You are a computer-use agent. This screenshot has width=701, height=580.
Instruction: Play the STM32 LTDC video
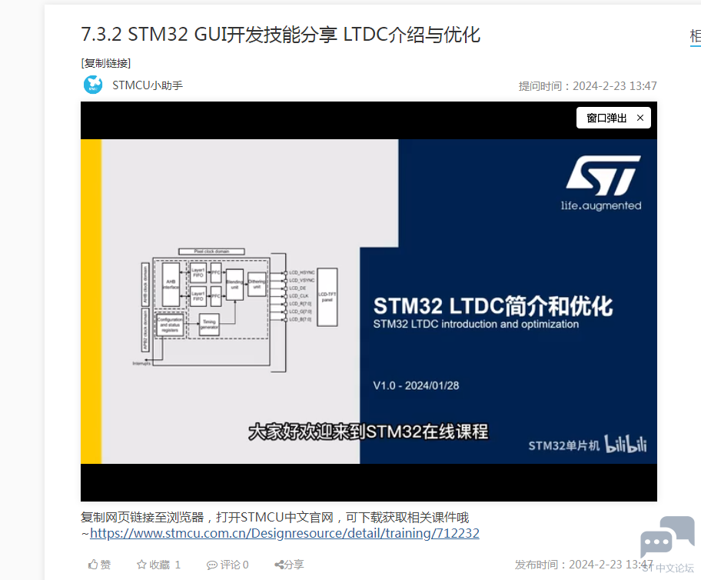[369, 302]
